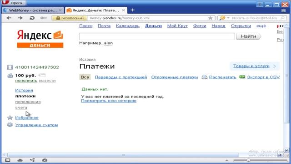This screenshot has width=291, height=164.
Task: Click the Opera menu button
Action: pyautogui.click(x=14, y=3)
